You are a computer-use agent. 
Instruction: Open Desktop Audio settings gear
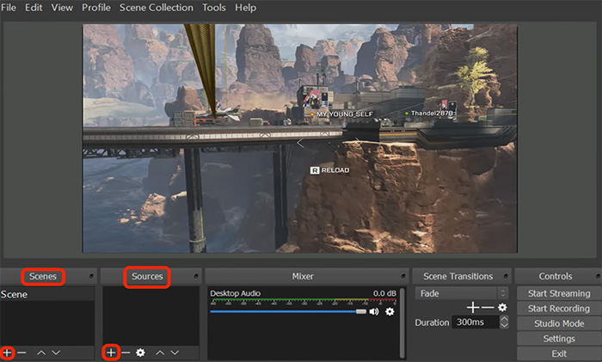390,311
